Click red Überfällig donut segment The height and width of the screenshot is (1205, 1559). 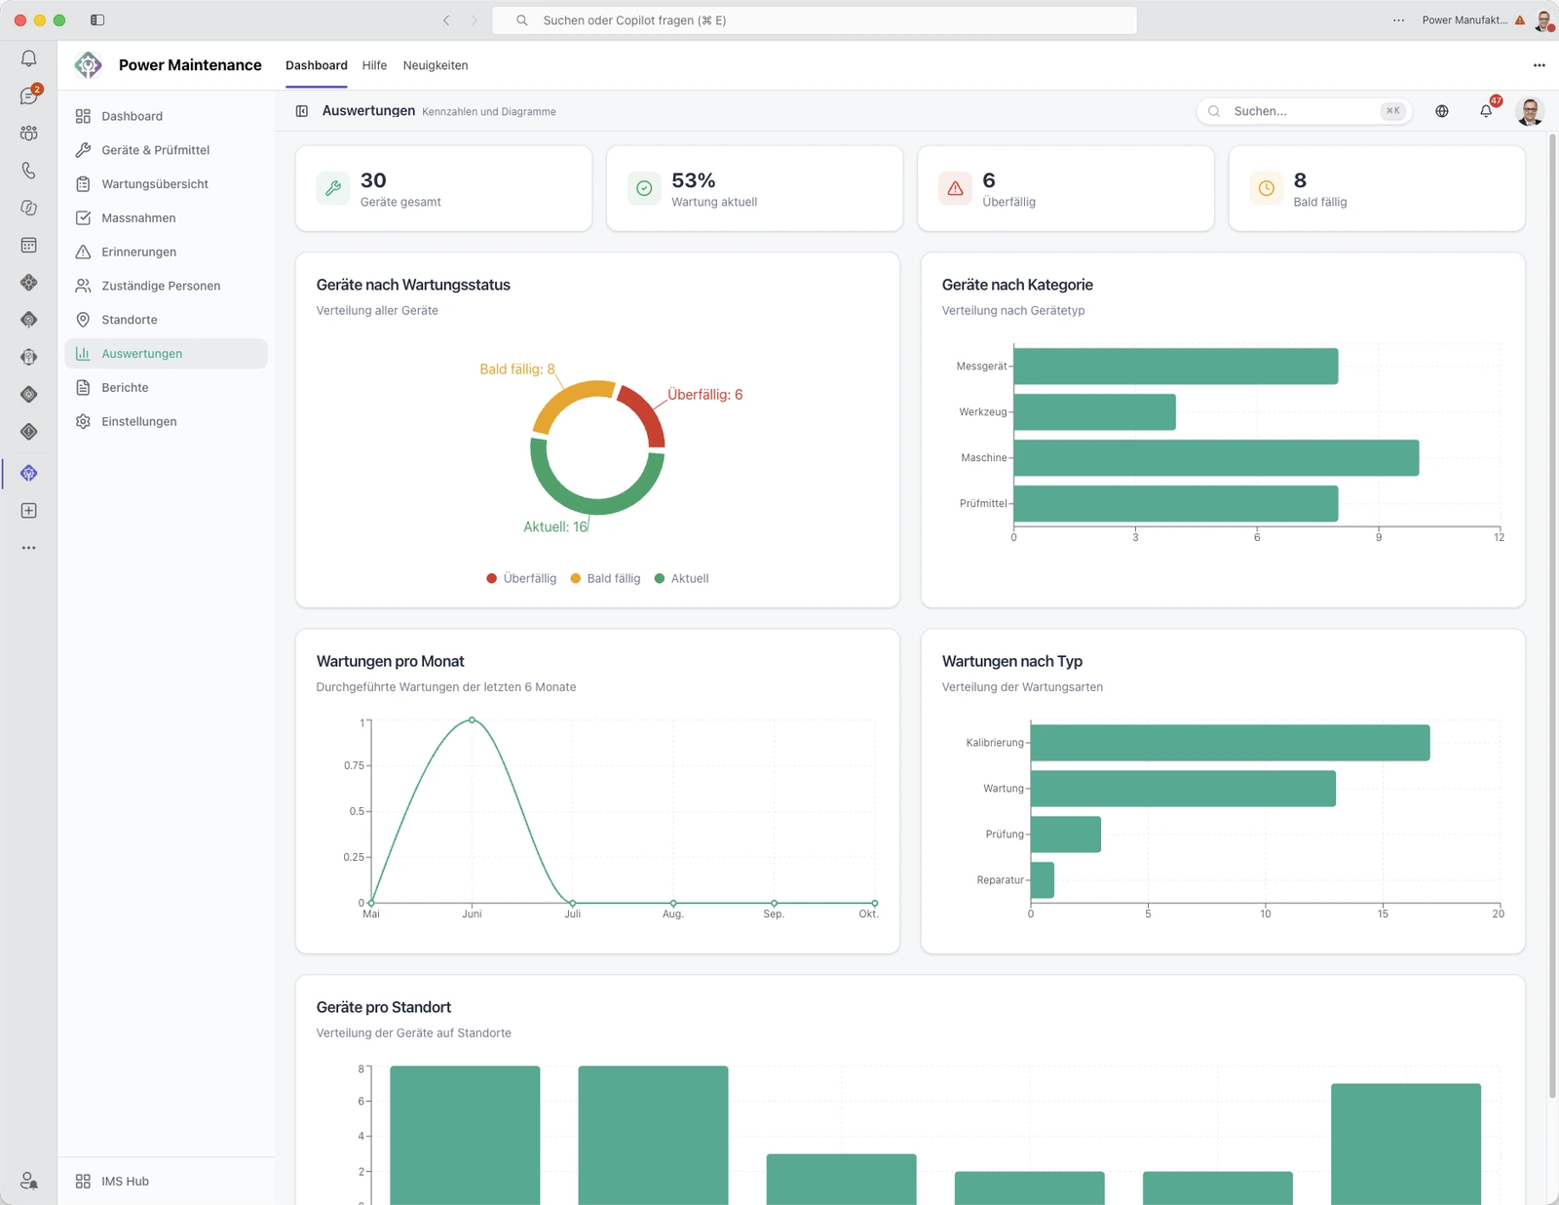click(645, 413)
